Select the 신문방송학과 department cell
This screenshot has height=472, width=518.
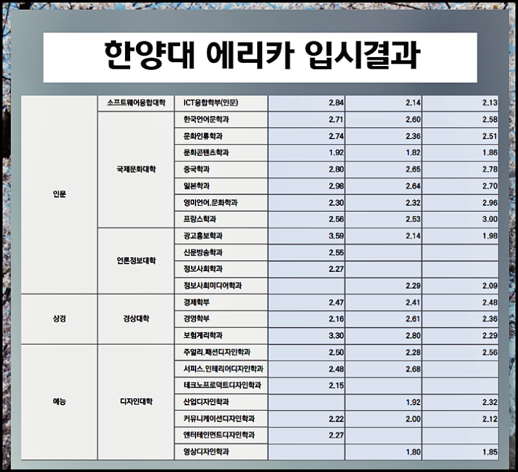(221, 253)
